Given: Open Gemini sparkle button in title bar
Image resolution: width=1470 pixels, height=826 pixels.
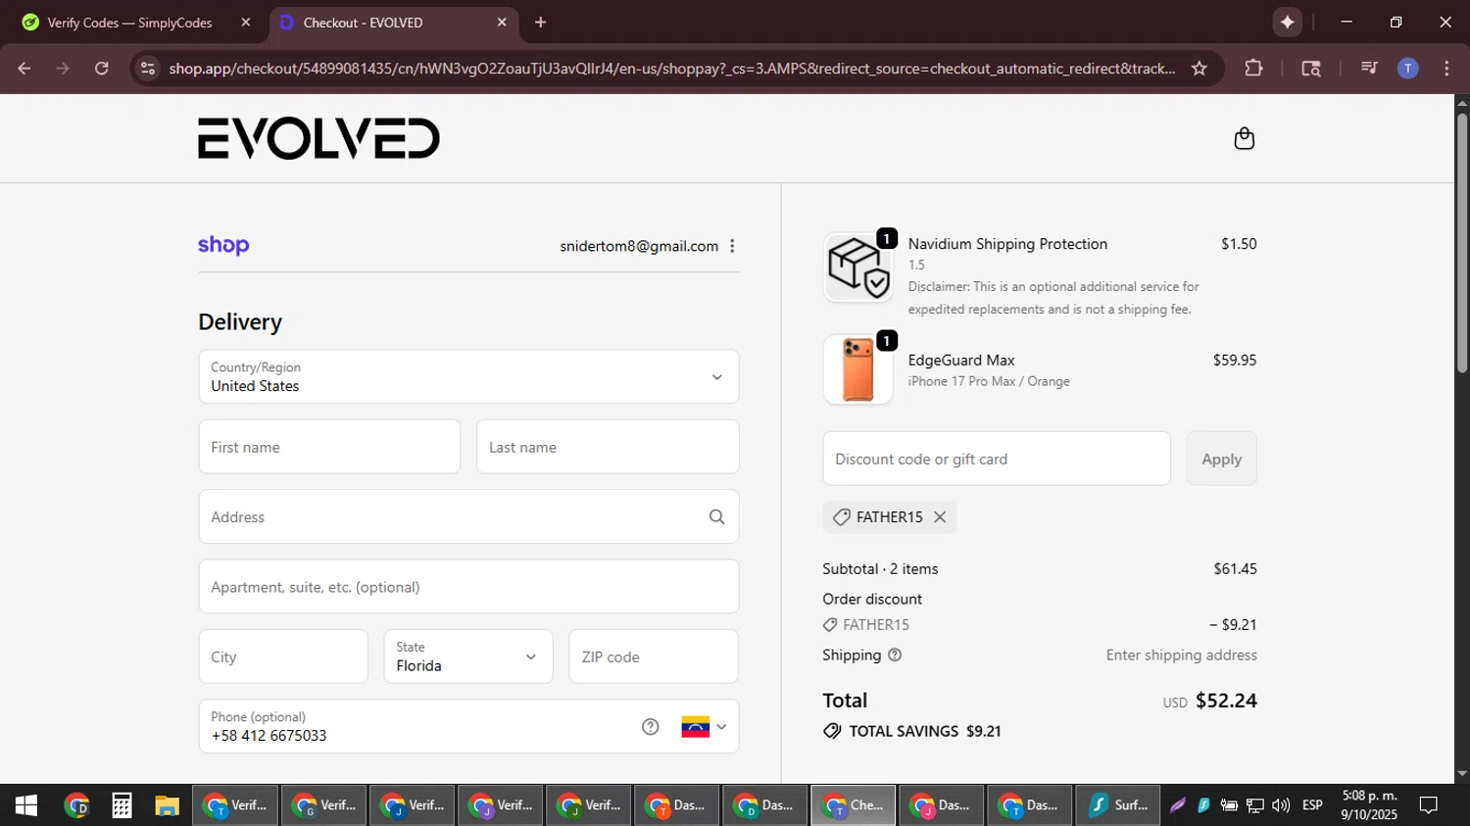Looking at the screenshot, I should [x=1288, y=22].
